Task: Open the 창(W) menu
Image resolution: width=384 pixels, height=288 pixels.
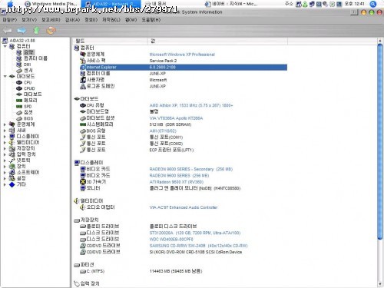Action: [131, 20]
